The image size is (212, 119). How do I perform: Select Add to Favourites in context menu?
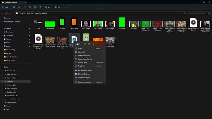point(89,55)
